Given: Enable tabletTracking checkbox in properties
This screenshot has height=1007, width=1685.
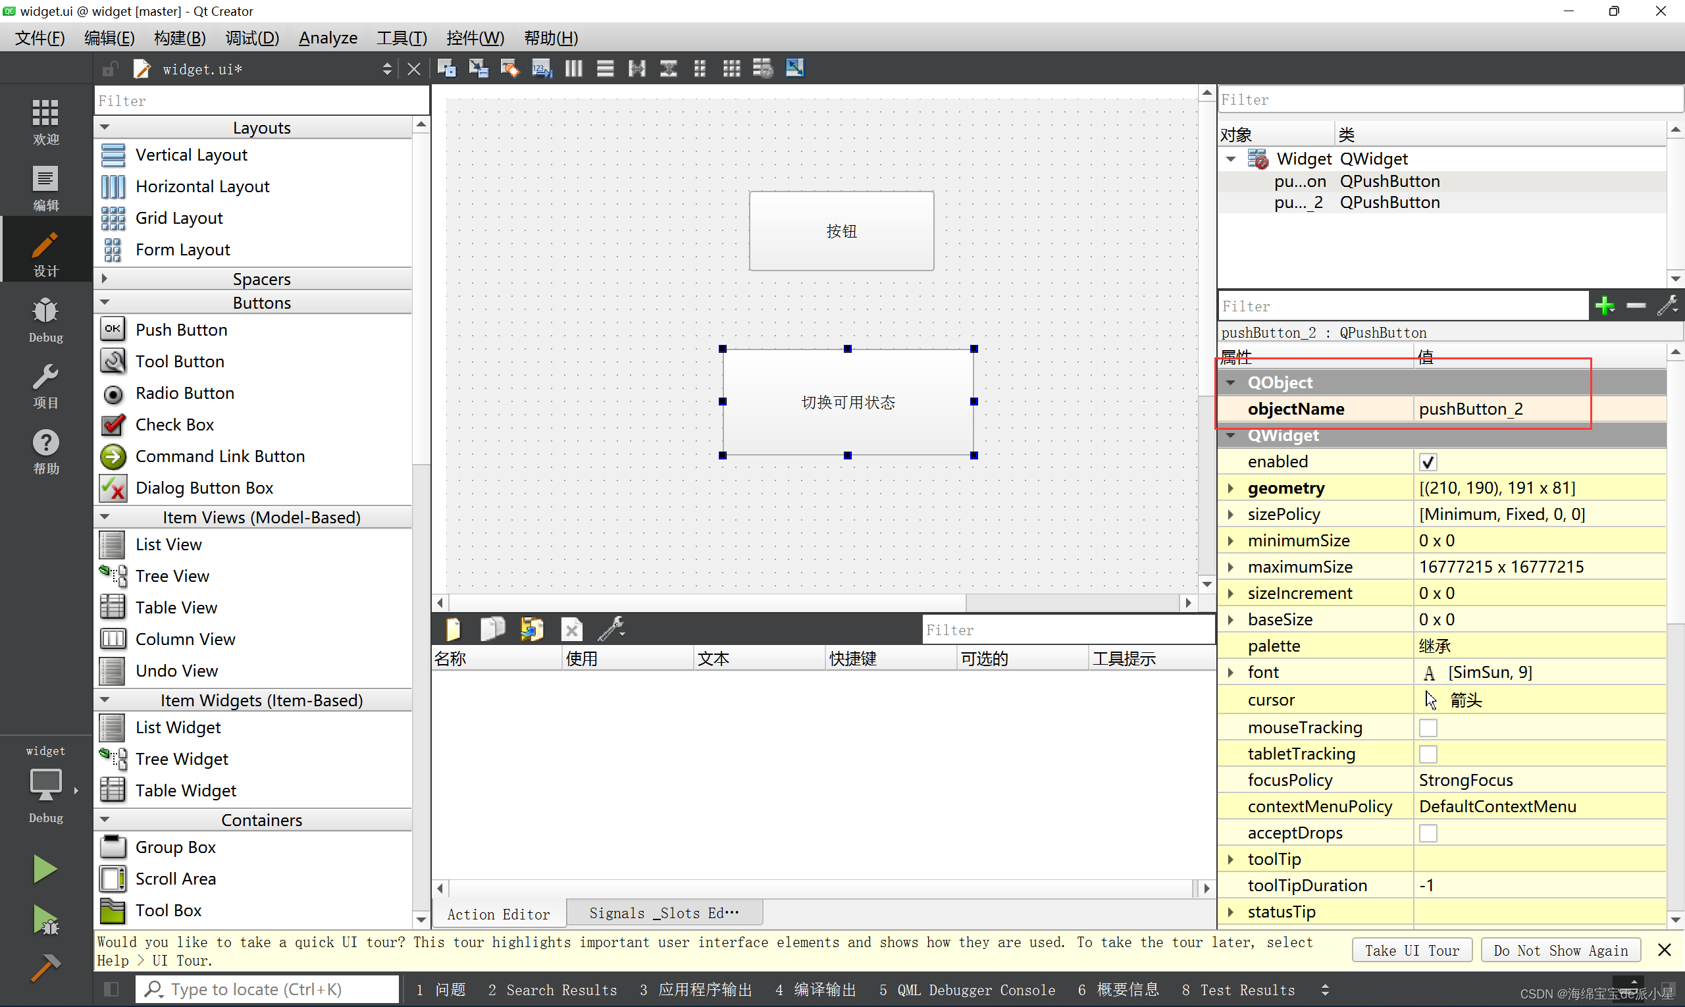Looking at the screenshot, I should (x=1428, y=754).
